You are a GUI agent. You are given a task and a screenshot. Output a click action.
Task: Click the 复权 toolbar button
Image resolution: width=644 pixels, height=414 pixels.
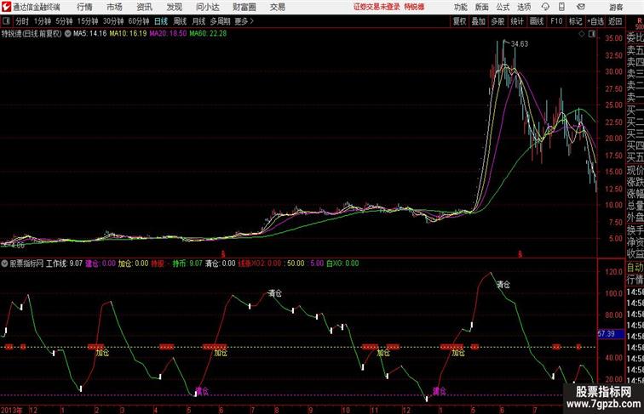click(x=459, y=21)
